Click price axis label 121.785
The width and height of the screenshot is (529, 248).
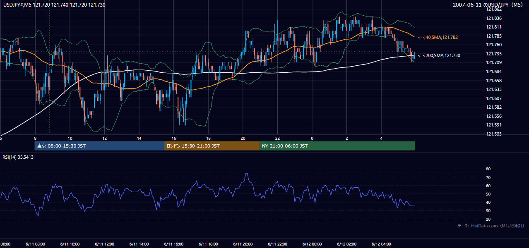(493, 36)
